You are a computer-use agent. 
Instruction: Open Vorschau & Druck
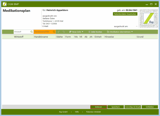click(x=133, y=107)
